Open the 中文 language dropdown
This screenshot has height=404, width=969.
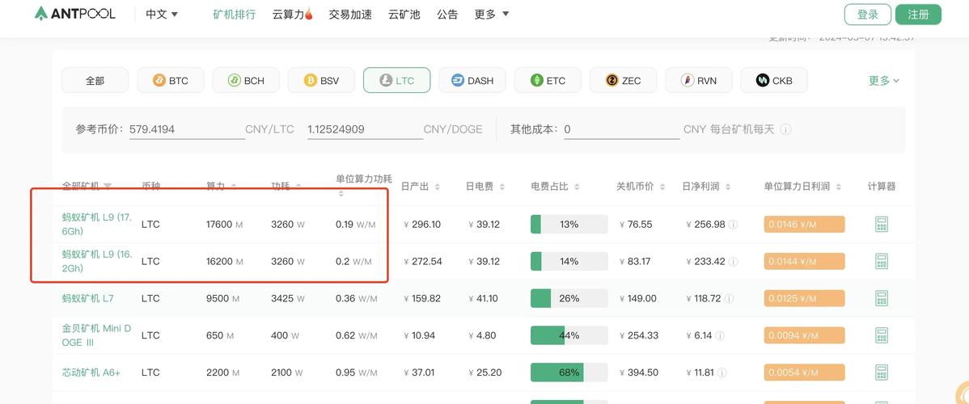(x=162, y=14)
